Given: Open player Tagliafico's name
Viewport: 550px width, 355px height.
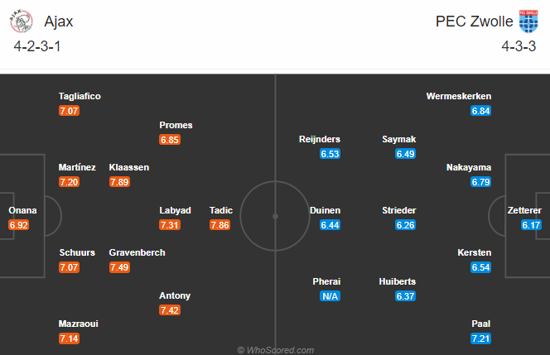Looking at the screenshot, I should (x=80, y=96).
